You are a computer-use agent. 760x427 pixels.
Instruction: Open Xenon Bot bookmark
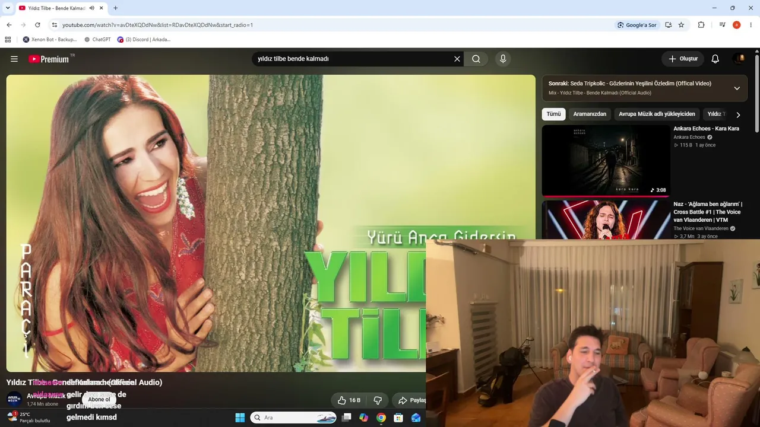(50, 40)
